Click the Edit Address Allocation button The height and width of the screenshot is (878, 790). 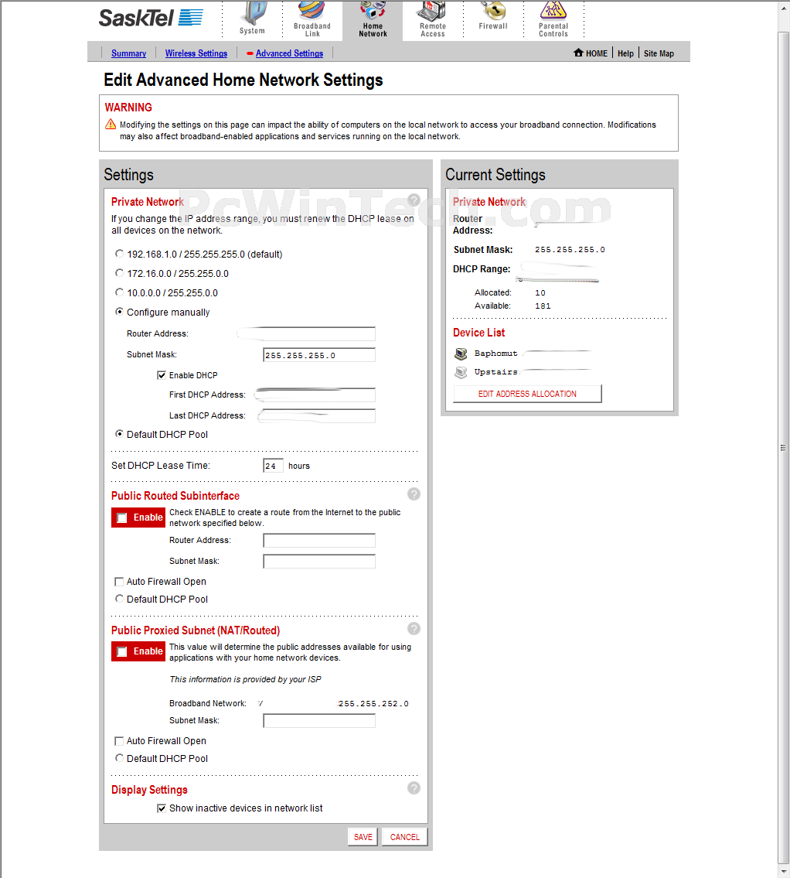(528, 394)
